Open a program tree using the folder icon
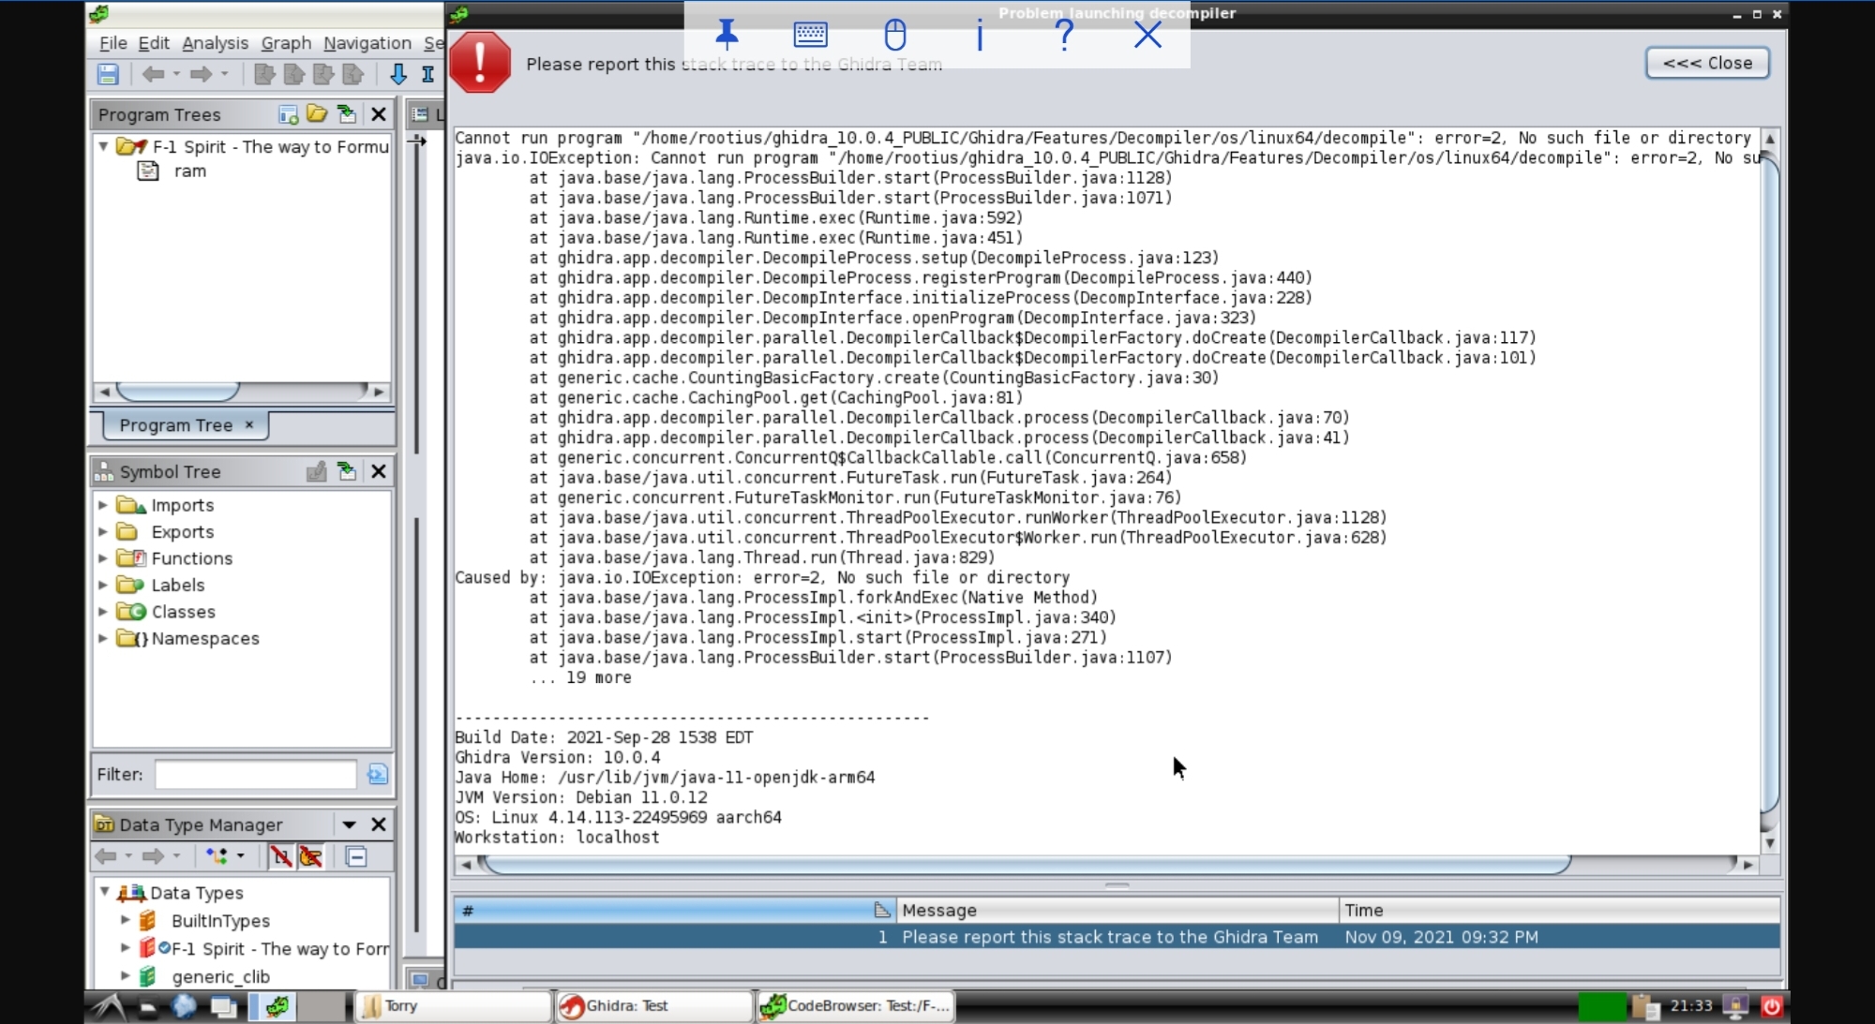 pos(316,113)
